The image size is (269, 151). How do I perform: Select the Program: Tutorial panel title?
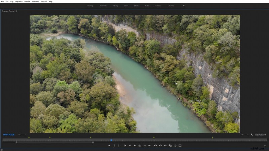(x=8, y=11)
